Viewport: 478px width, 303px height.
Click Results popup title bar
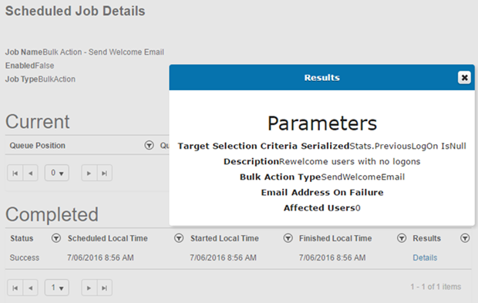click(322, 77)
